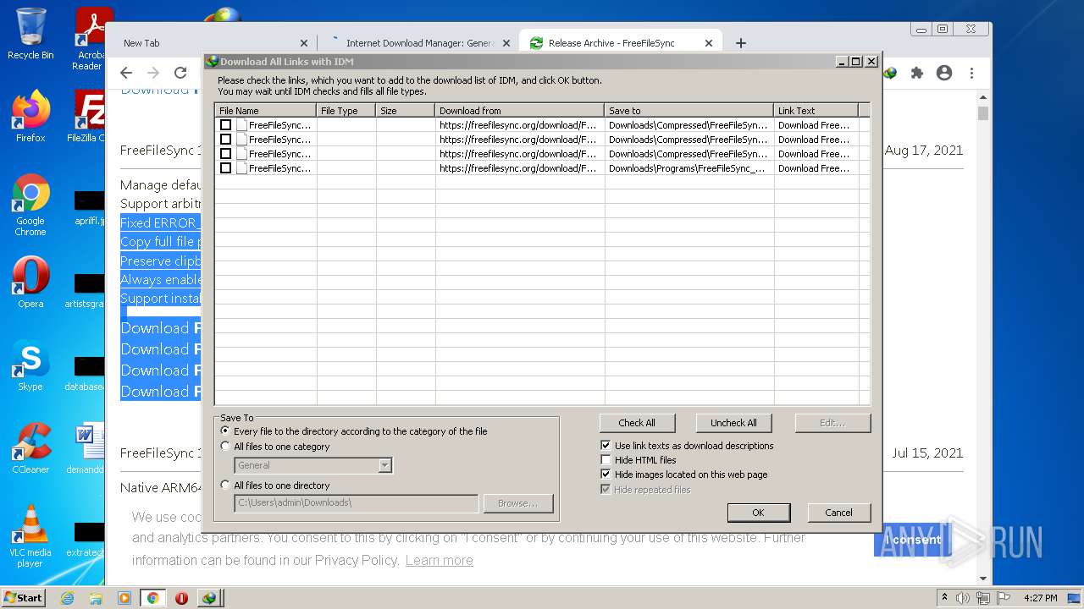
Task: Close the Release Archive tab
Action: click(x=709, y=43)
